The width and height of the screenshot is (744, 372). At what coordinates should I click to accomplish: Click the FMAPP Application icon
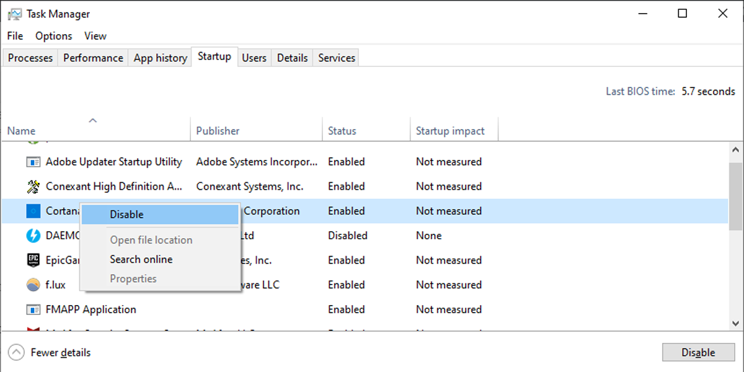pos(33,309)
